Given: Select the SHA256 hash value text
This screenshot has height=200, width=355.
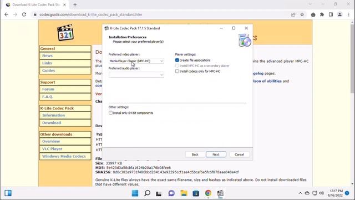Looking at the screenshot, I should pyautogui.click(x=176, y=172).
